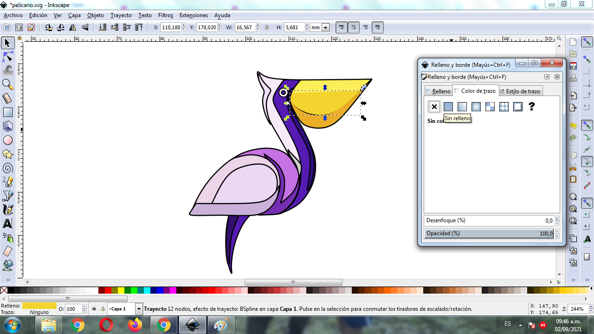Select the Calligraphy tool
The image size is (594, 334).
7,210
